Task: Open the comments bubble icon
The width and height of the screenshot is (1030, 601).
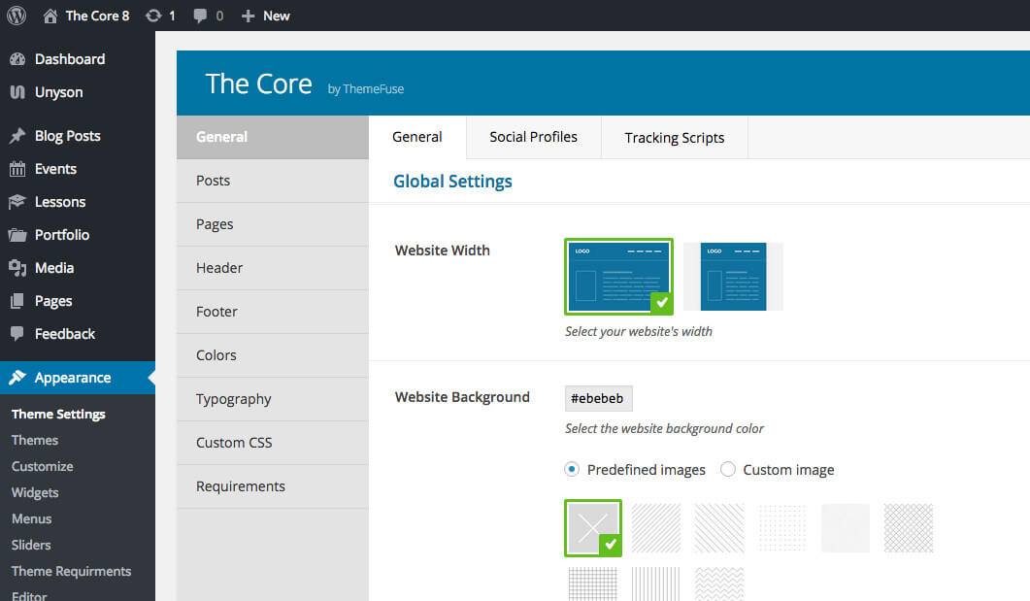Action: (200, 16)
